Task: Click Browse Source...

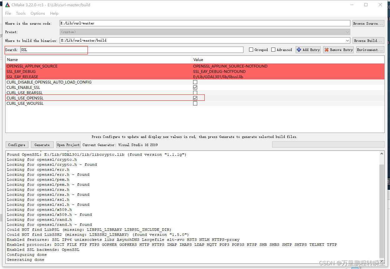Action: [x=368, y=23]
